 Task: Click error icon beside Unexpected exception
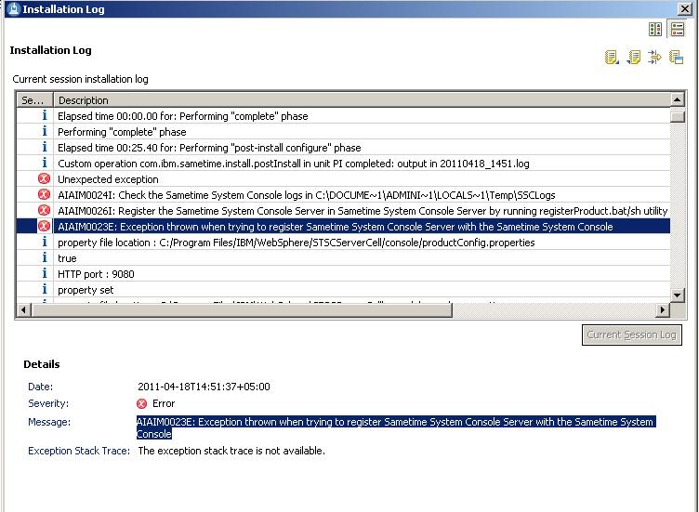click(44, 179)
